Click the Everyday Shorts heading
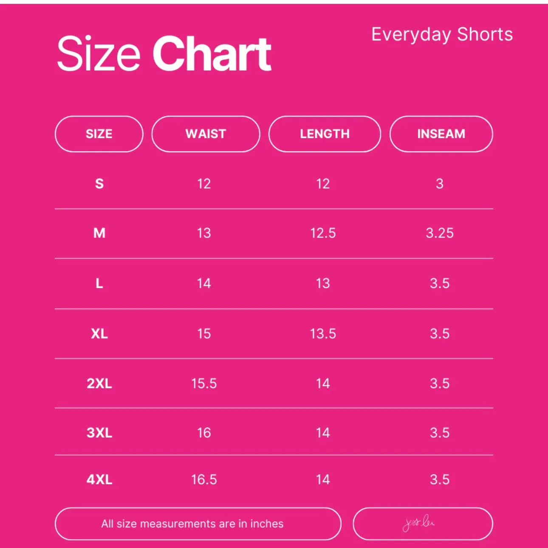Screen dimensions: 548x548 (x=442, y=34)
